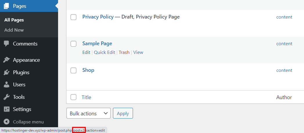Select the Shop page checkbox
The height and width of the screenshot is (133, 304).
(74, 70)
